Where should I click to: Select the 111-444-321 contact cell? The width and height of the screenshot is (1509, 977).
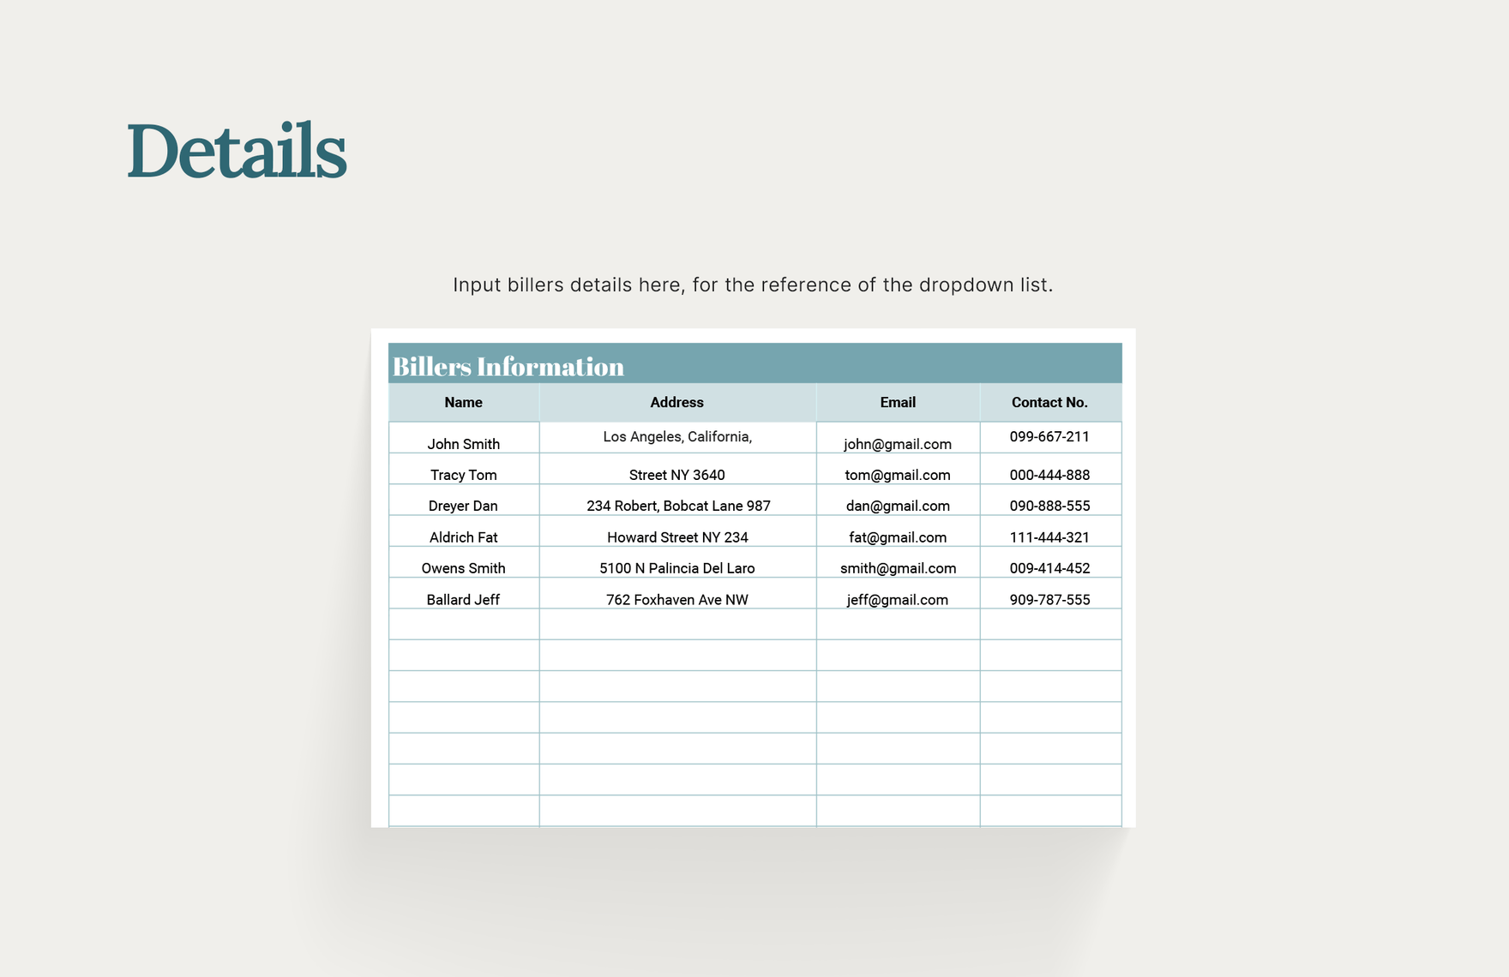1050,531
